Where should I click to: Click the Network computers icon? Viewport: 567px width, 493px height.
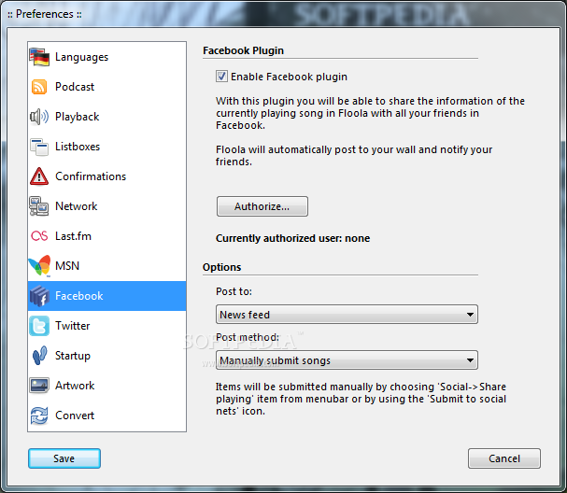pyautogui.click(x=39, y=206)
